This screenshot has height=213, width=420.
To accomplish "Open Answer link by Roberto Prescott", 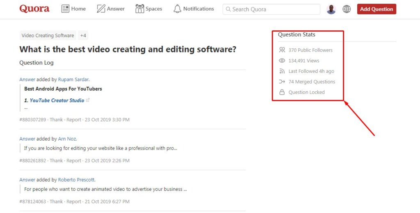I will click(27, 180).
